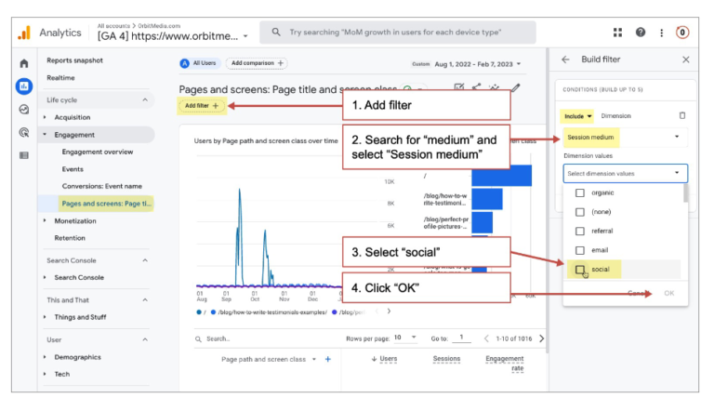This screenshot has height=411, width=714.
Task: Click the customize report pencil icon
Action: (515, 87)
